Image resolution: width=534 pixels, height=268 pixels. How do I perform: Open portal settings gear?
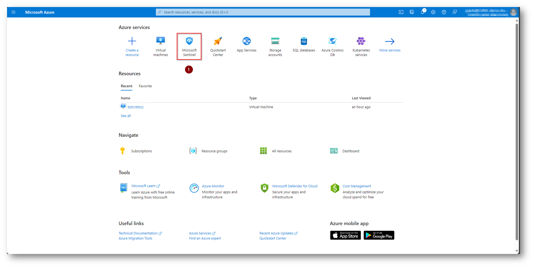click(433, 12)
